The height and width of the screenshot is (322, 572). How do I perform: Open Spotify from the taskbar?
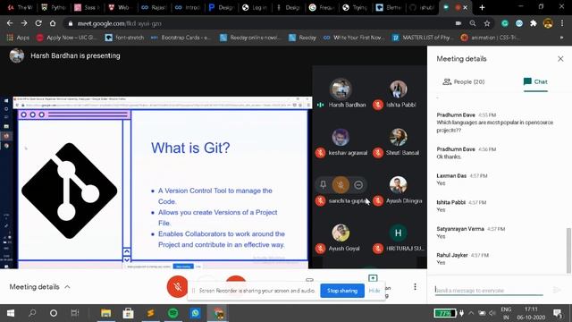point(173,313)
